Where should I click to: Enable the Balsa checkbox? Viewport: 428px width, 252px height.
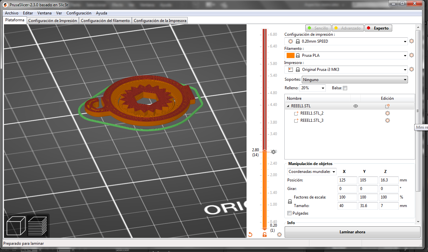pyautogui.click(x=345, y=88)
